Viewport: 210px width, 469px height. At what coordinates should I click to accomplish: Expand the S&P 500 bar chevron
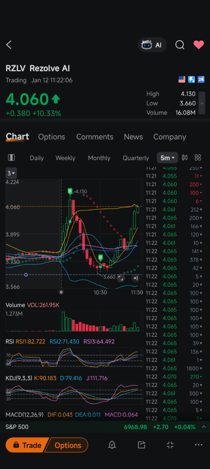[204, 427]
